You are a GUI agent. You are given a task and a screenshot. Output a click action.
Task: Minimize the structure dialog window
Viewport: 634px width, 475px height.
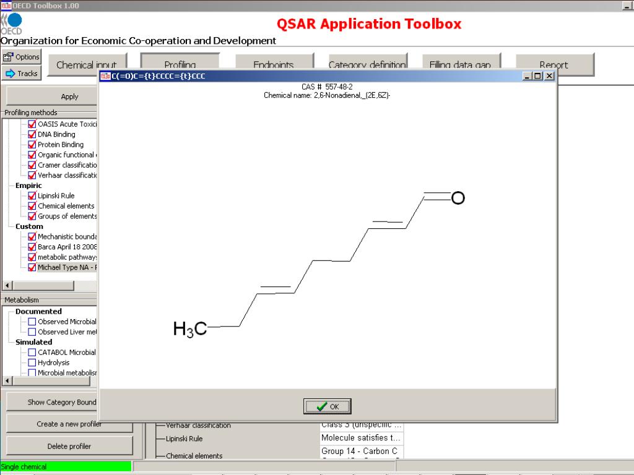pyautogui.click(x=528, y=76)
